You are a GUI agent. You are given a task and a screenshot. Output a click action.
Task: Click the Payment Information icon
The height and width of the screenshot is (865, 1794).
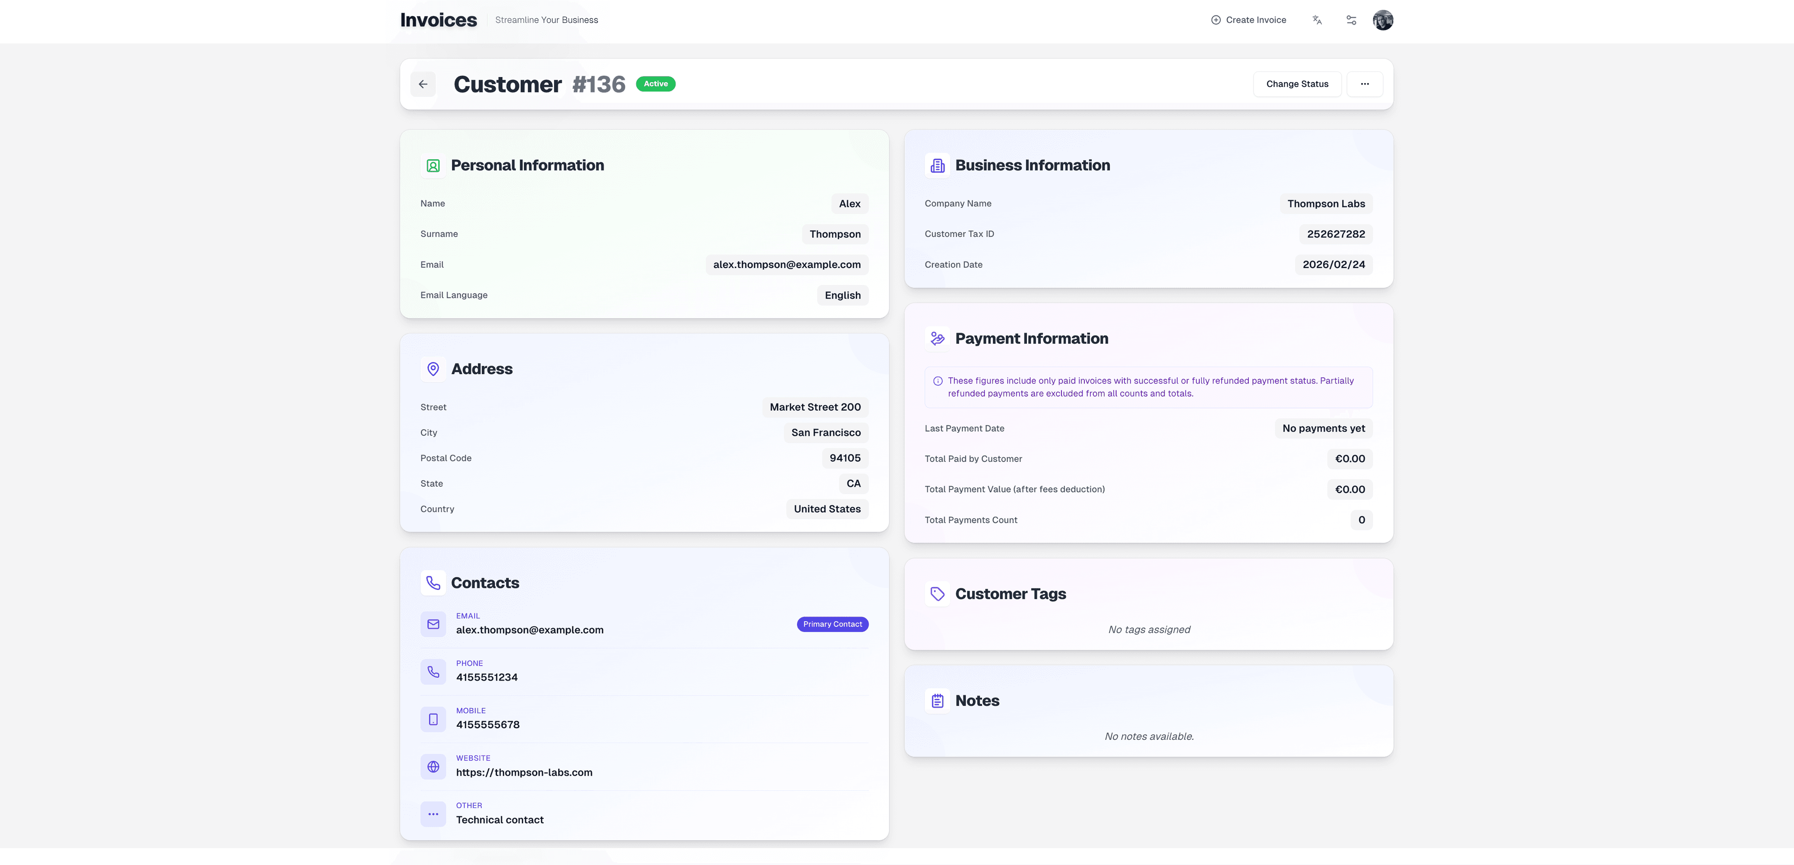[x=937, y=338]
